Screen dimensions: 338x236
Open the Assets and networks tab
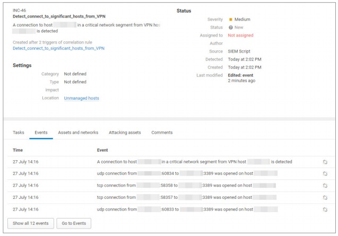(78, 133)
